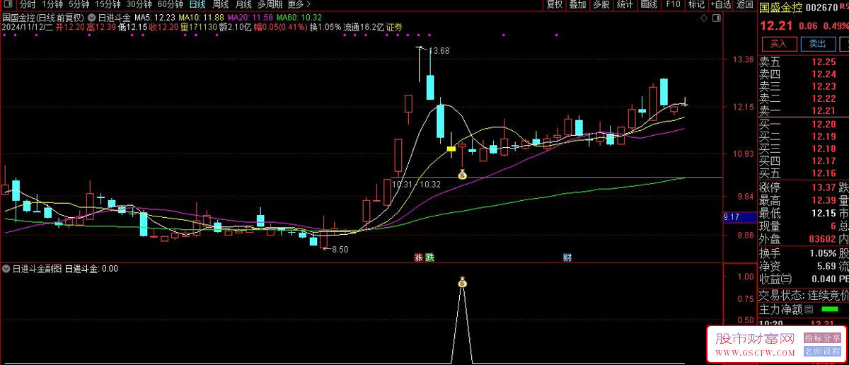849x365 pixels.
Task: Click the money bag signal icon on the candlestick chart
Action: click(x=462, y=174)
